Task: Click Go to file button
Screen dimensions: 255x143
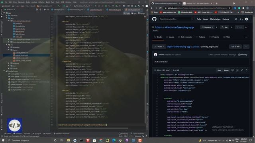Action: pos(235,47)
